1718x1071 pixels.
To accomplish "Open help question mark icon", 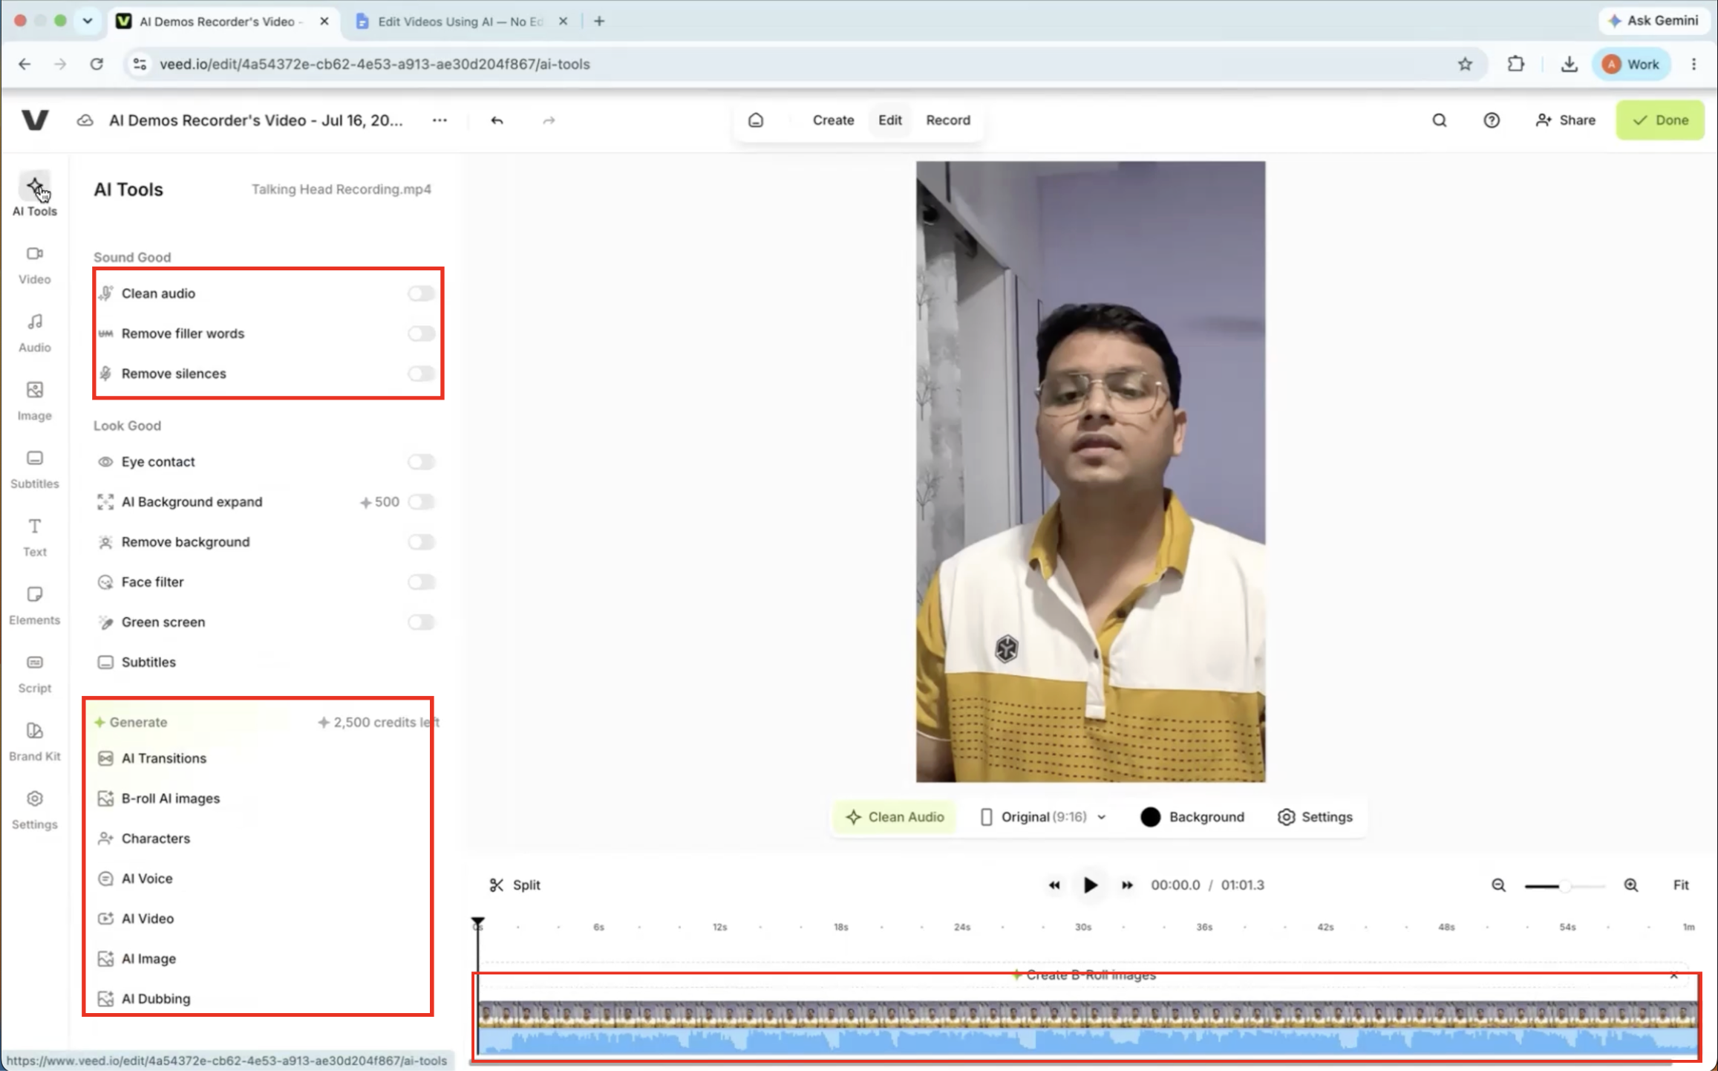I will 1491,120.
